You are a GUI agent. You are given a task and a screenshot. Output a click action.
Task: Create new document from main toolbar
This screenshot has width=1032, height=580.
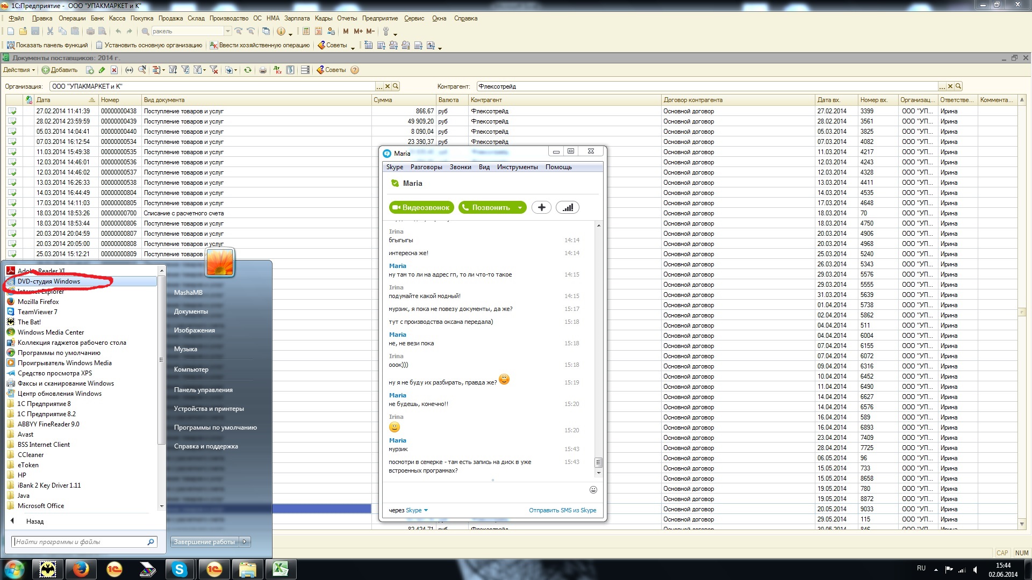[11, 31]
